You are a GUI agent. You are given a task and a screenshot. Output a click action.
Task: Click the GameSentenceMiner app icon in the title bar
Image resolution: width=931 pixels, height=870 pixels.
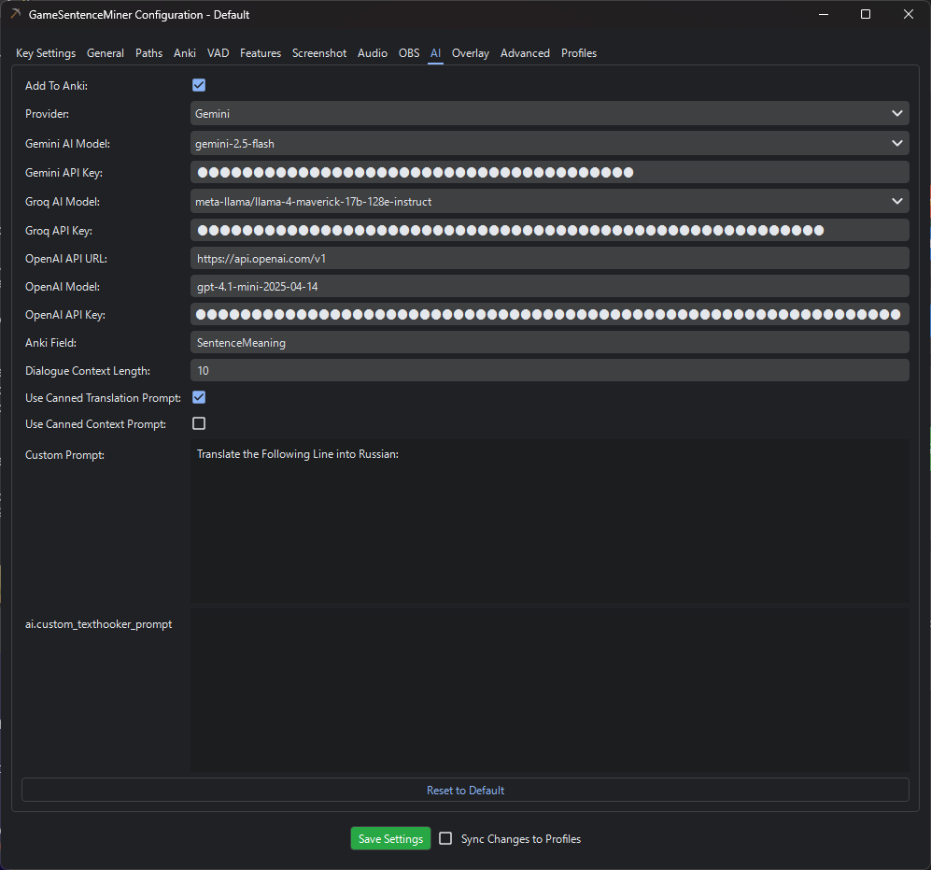coord(16,14)
